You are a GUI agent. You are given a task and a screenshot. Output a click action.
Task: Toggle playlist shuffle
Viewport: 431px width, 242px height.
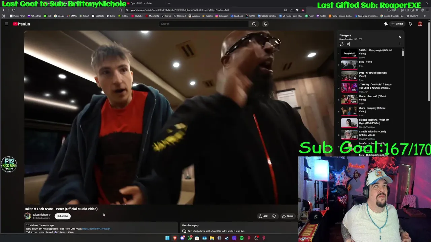pos(348,44)
